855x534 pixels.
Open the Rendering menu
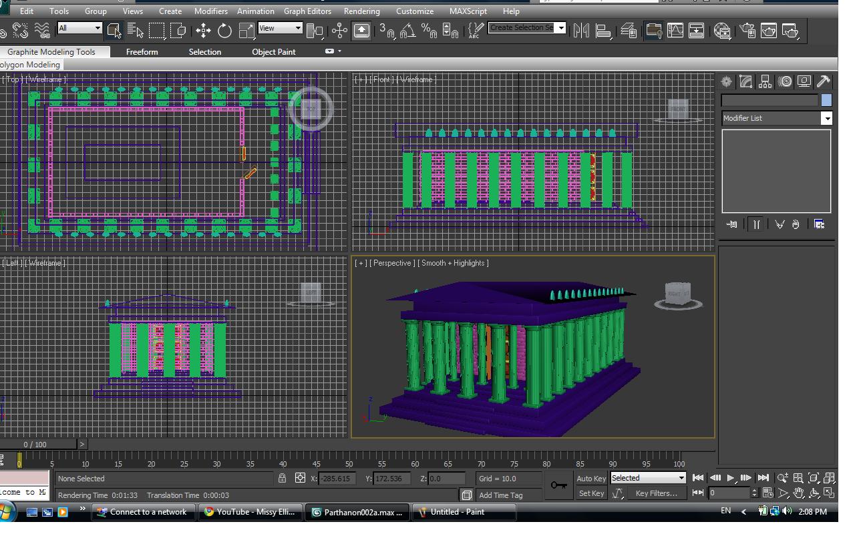click(x=361, y=11)
